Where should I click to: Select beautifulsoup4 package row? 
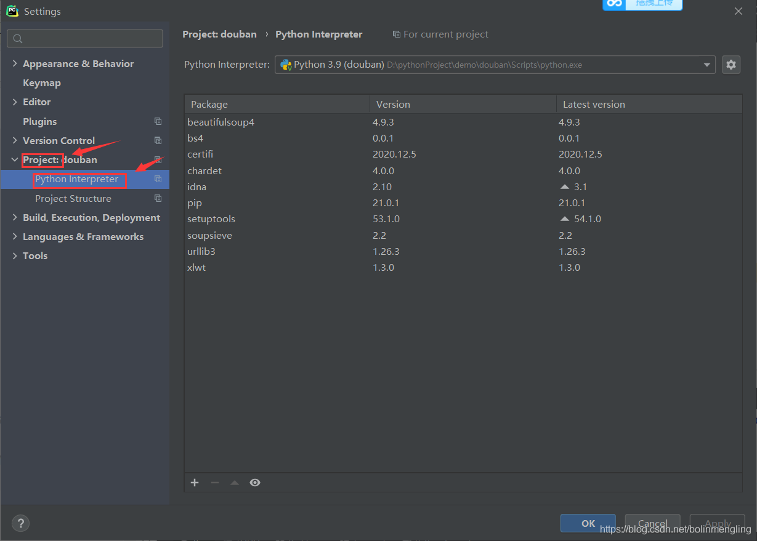[x=463, y=122]
